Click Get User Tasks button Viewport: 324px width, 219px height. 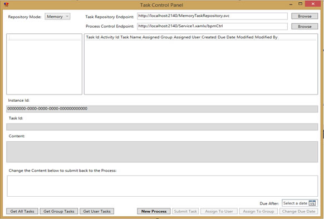point(97,211)
